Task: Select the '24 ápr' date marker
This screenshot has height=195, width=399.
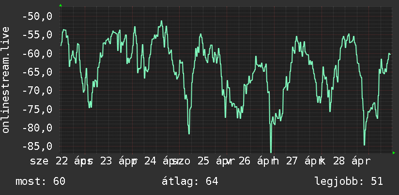Action: point(162,162)
